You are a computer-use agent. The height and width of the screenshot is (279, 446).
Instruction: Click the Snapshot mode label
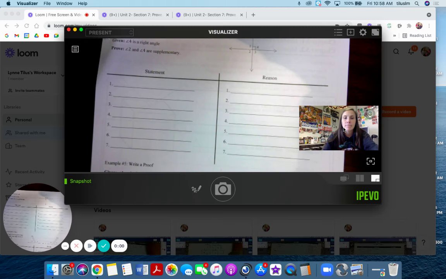point(81,181)
